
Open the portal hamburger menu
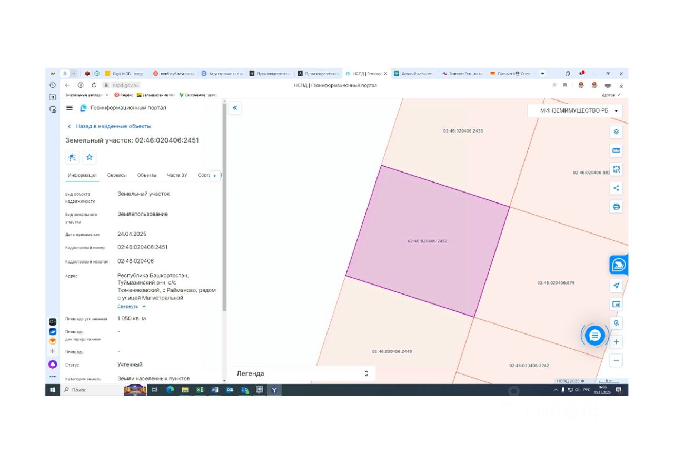point(70,108)
